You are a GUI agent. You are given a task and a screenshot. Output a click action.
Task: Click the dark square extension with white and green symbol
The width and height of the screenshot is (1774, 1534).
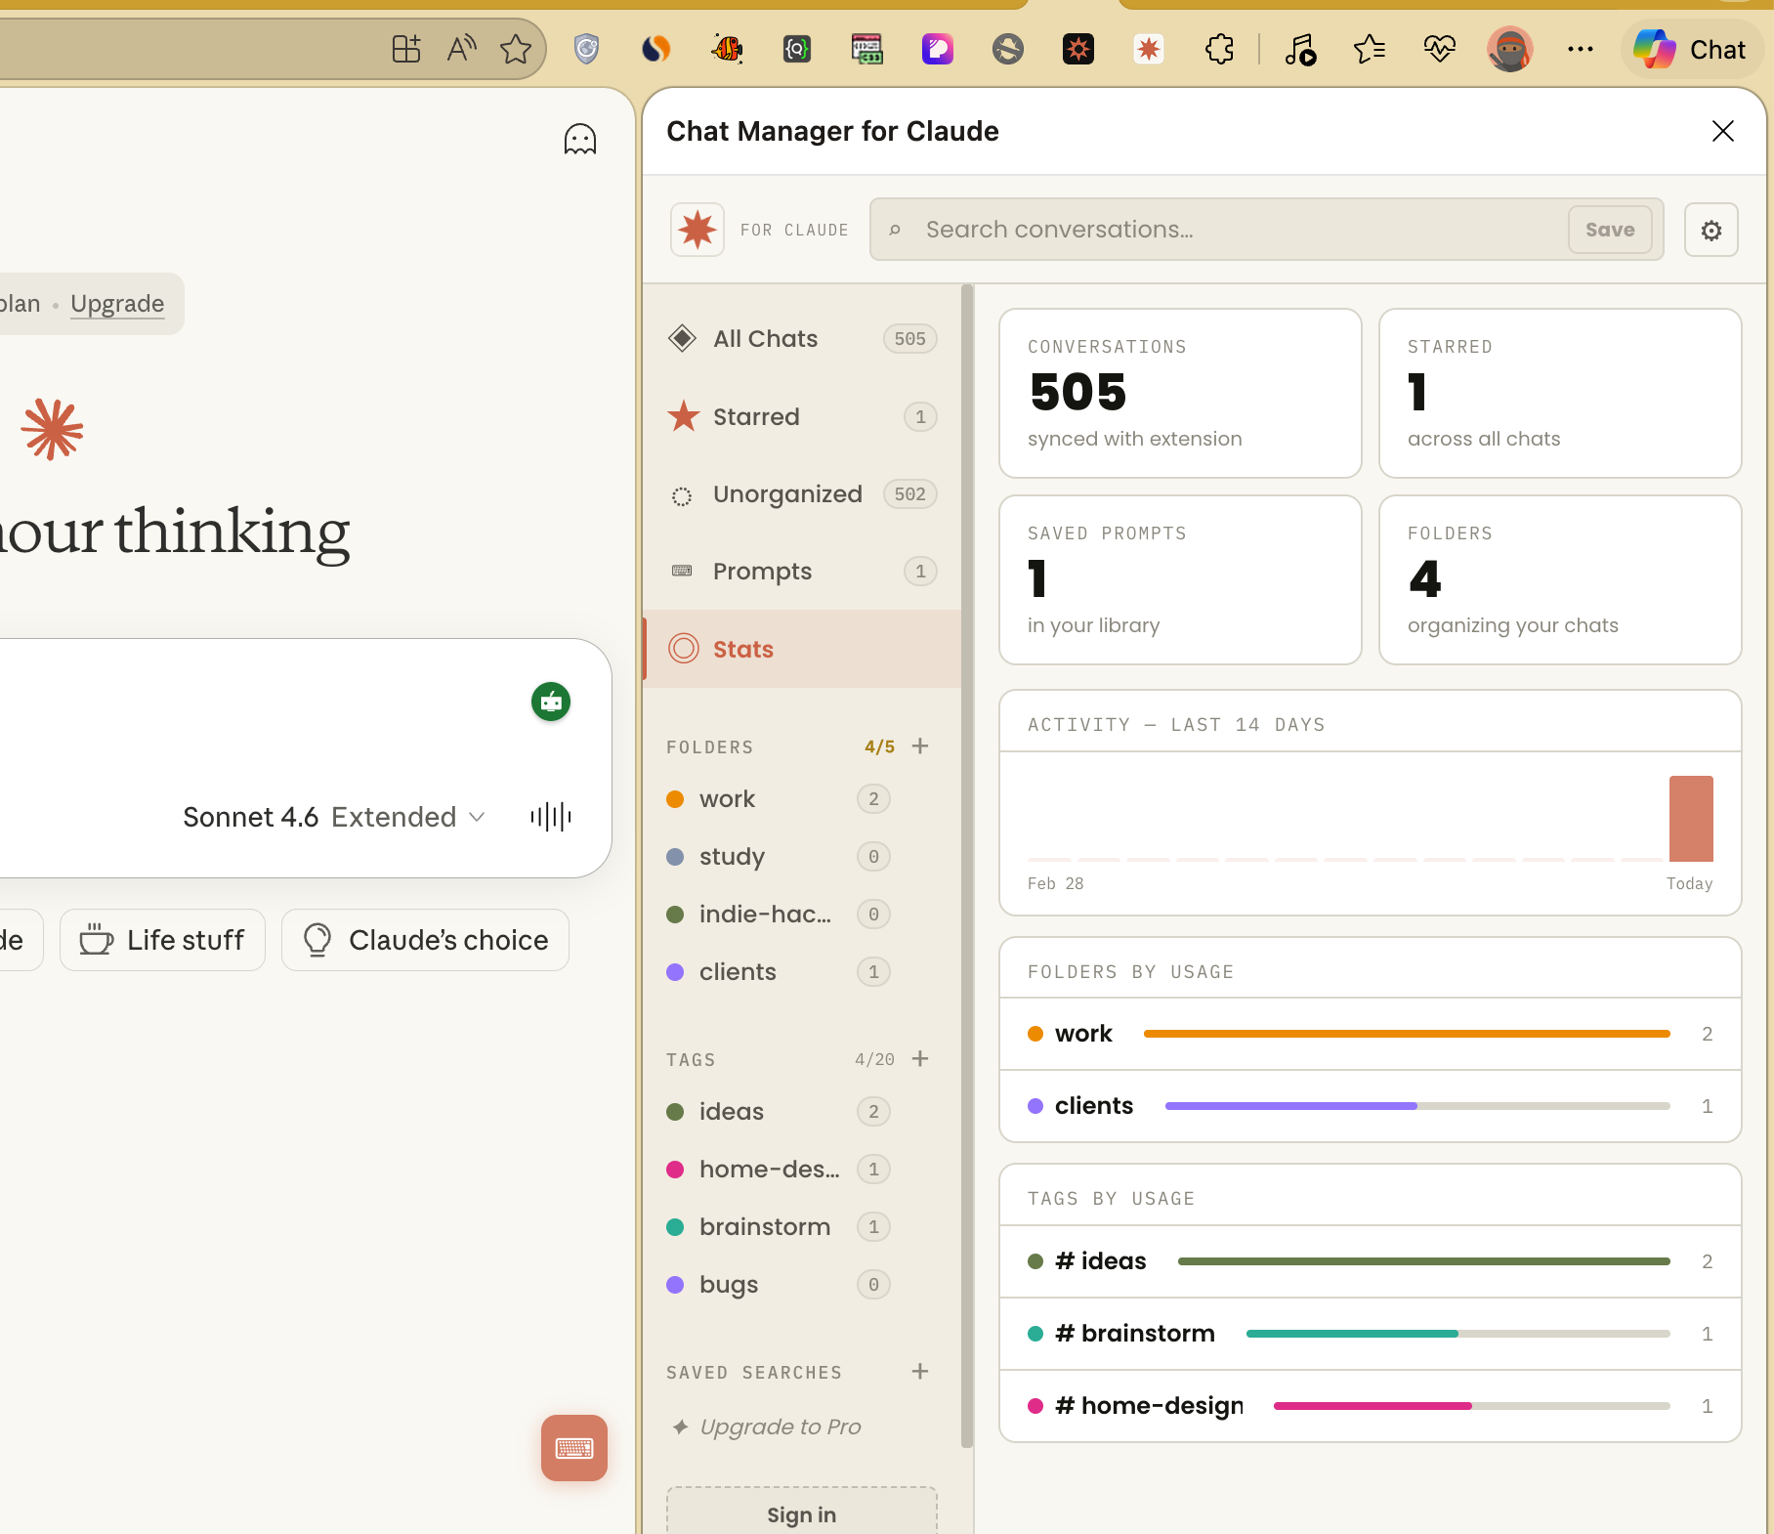point(797,49)
